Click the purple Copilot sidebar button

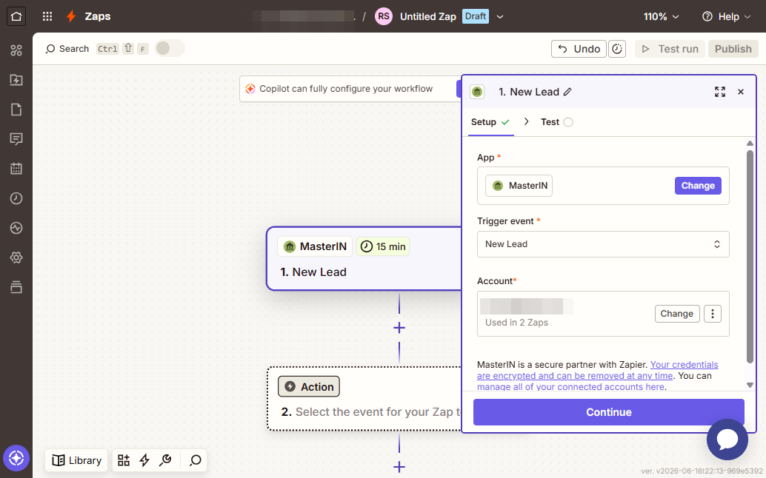pyautogui.click(x=16, y=459)
